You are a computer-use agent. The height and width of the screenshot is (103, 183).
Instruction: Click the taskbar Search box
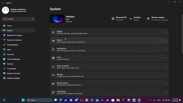click(x=39, y=100)
